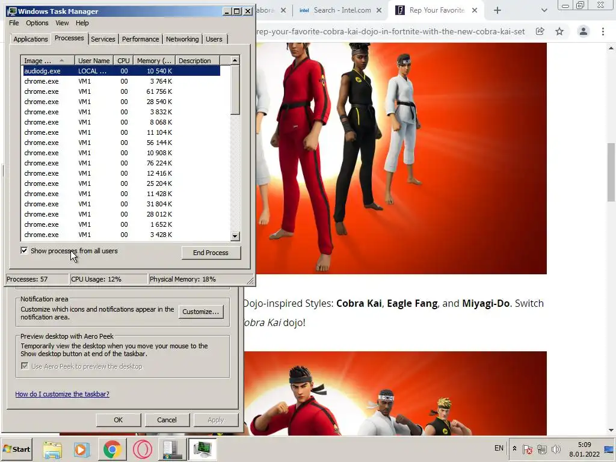Toggle Use Aero Peek checkbox
Image resolution: width=616 pixels, height=462 pixels.
coord(25,366)
